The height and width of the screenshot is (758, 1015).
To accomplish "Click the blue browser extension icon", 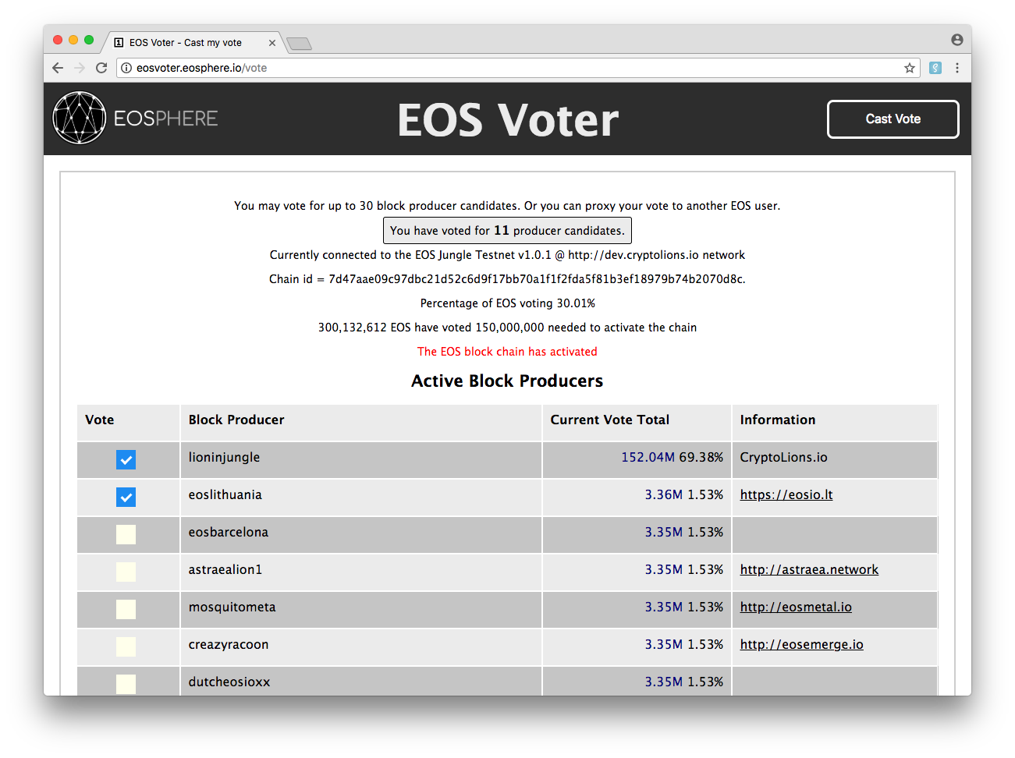I will coord(935,68).
